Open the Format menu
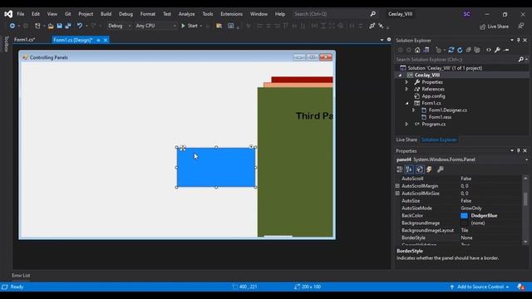The width and height of the screenshot is (532, 299). click(x=148, y=14)
